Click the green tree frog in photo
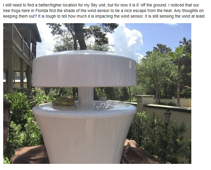This screenshot has height=170, width=211. (x=63, y=101)
